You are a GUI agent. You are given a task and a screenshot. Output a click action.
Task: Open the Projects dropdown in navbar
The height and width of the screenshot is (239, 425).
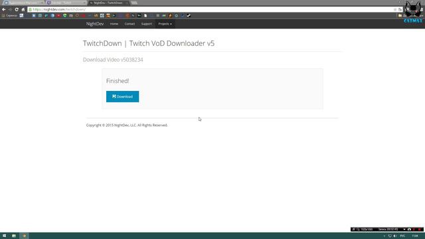coord(165,24)
